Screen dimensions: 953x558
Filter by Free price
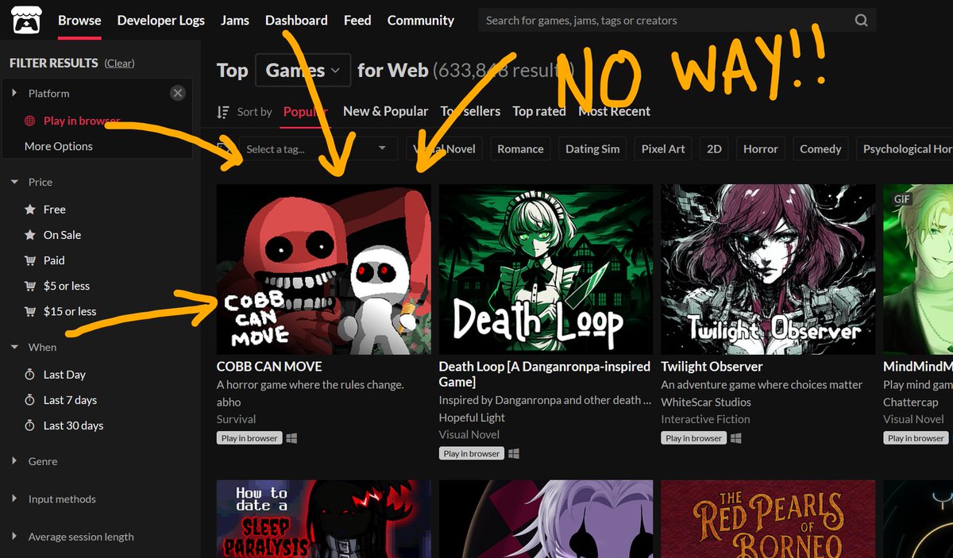pos(55,210)
